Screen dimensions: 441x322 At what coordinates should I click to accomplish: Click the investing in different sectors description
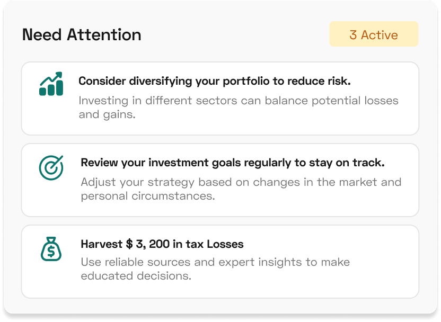(x=239, y=101)
